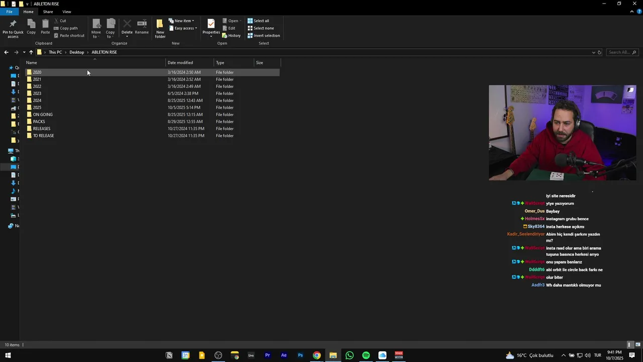Open the recent locations dropdown arrow
This screenshot has height=362, width=643.
click(24, 52)
